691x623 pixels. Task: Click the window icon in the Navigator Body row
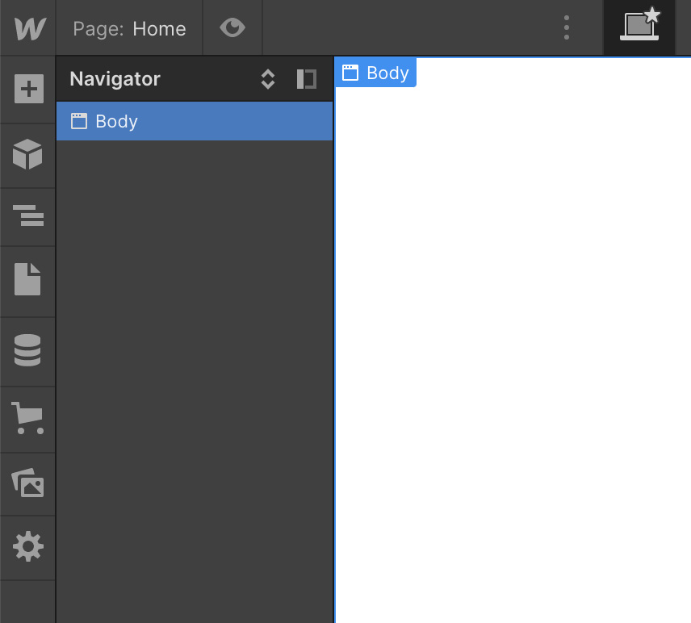(79, 121)
